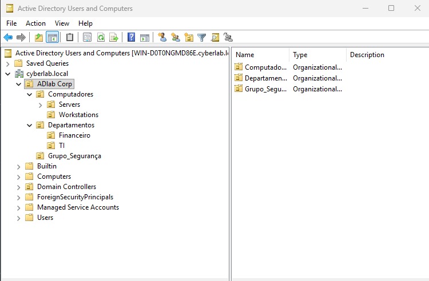Collapse the Computadores OU in tree
Image resolution: width=429 pixels, height=281 pixels.
[29, 94]
